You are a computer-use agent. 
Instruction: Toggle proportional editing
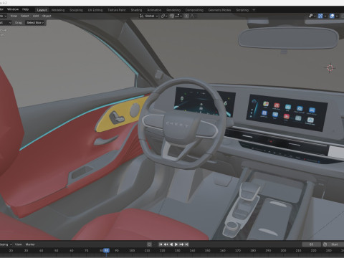coord(186,16)
